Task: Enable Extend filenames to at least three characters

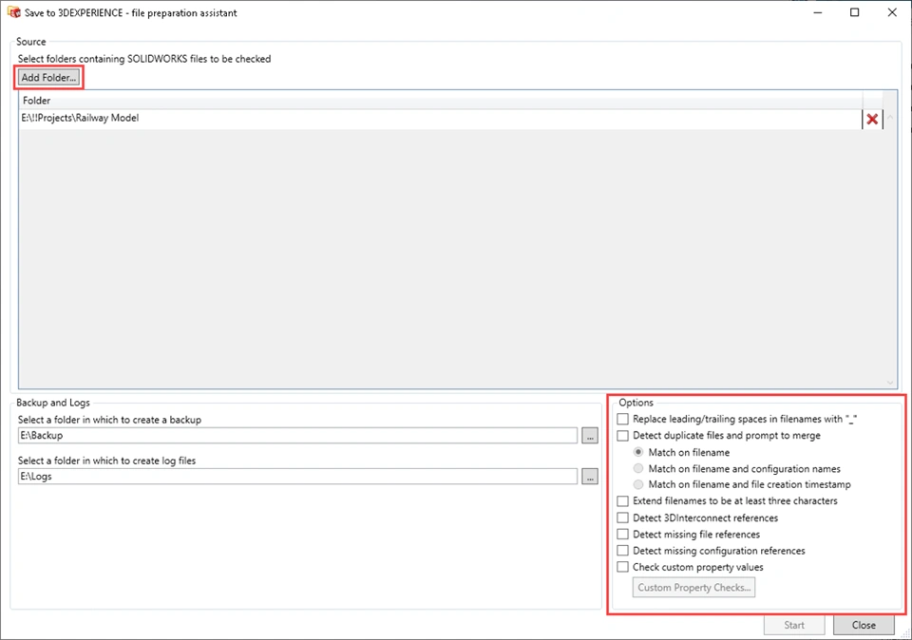Action: (623, 501)
